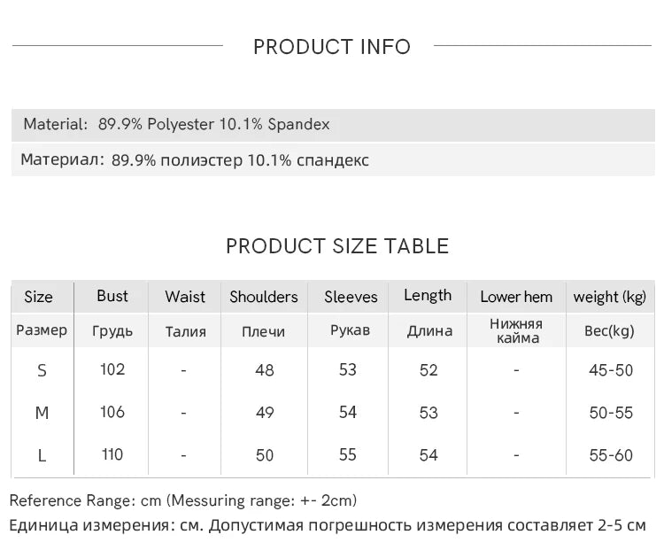
Task: Click the S size row label
Action: coord(42,370)
